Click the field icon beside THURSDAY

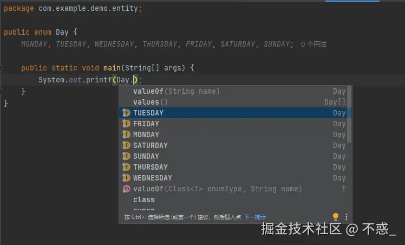point(126,167)
